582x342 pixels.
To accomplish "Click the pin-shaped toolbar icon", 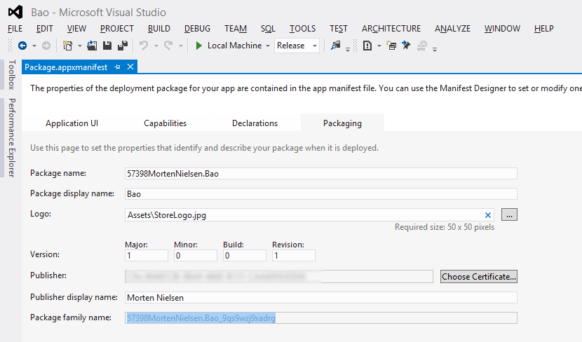I will 407,46.
